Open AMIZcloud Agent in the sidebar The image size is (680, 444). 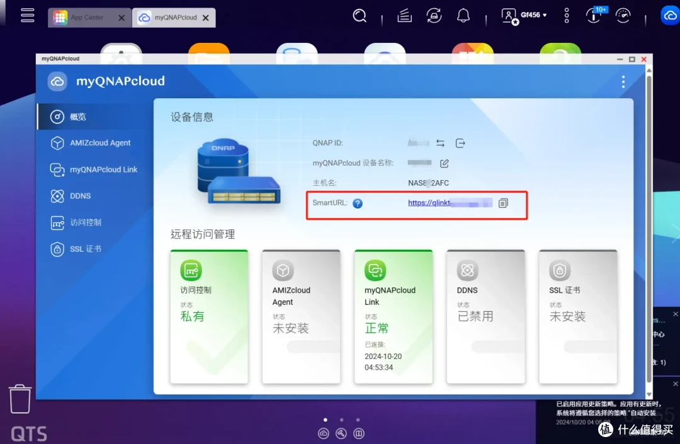point(93,143)
